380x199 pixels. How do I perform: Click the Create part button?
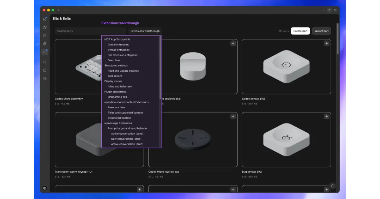pyautogui.click(x=301, y=31)
